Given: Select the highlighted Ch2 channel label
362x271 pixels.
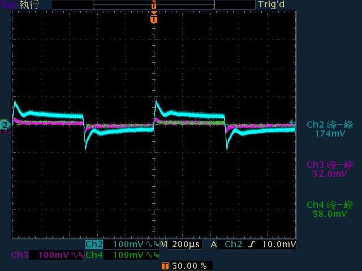Looking at the screenshot, I should (94, 245).
